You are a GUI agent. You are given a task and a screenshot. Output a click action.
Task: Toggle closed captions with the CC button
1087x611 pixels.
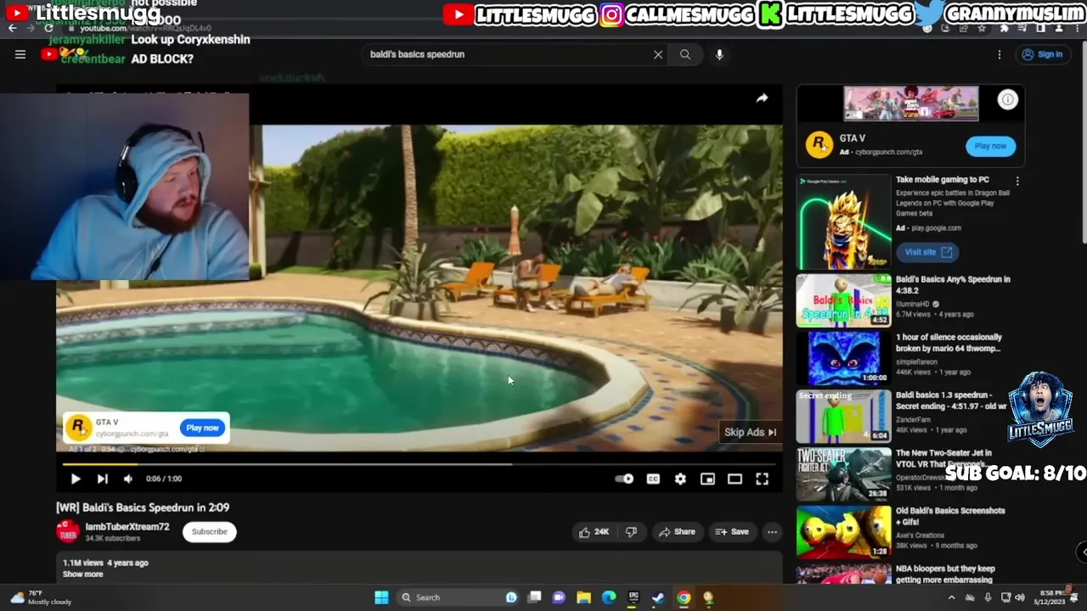coord(653,479)
